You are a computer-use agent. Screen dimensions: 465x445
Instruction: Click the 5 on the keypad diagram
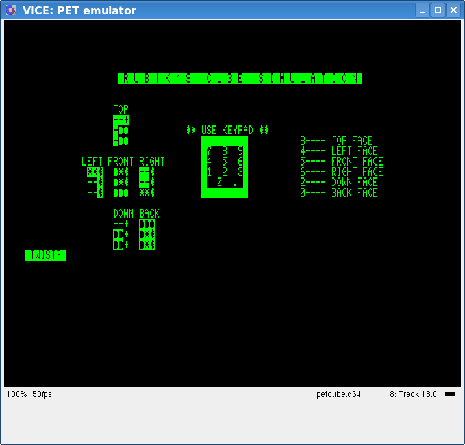(225, 162)
